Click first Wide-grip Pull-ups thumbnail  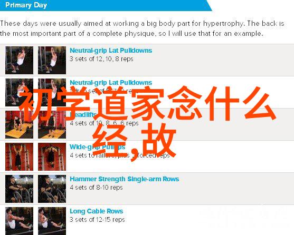(20, 157)
